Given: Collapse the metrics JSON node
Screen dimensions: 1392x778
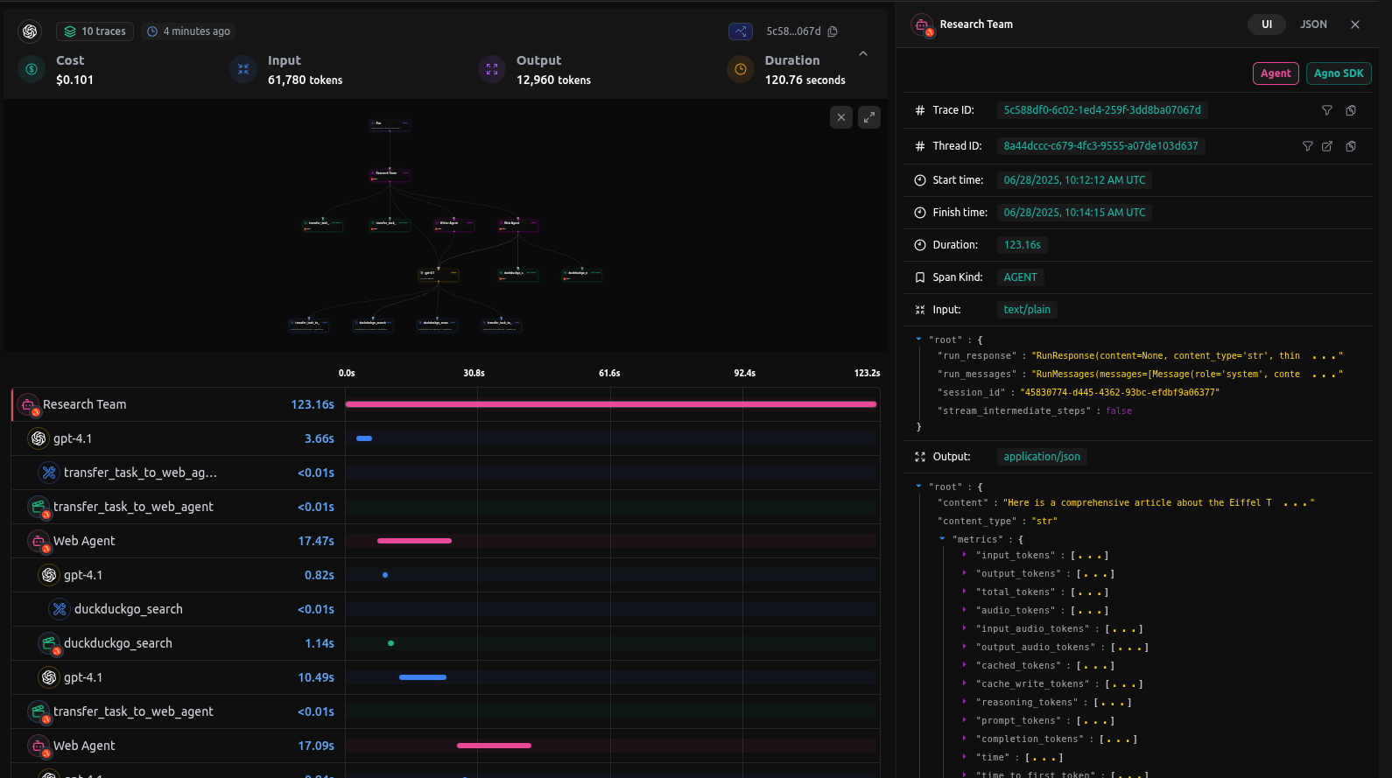Looking at the screenshot, I should point(942,539).
